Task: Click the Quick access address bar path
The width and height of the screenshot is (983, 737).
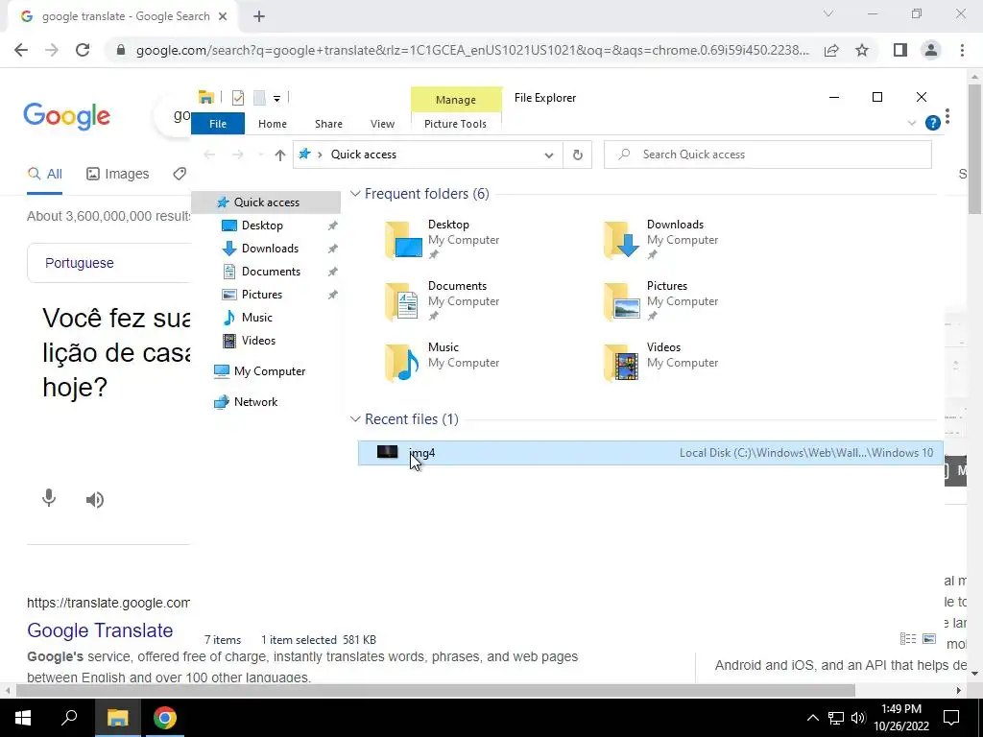Action: 364,155
